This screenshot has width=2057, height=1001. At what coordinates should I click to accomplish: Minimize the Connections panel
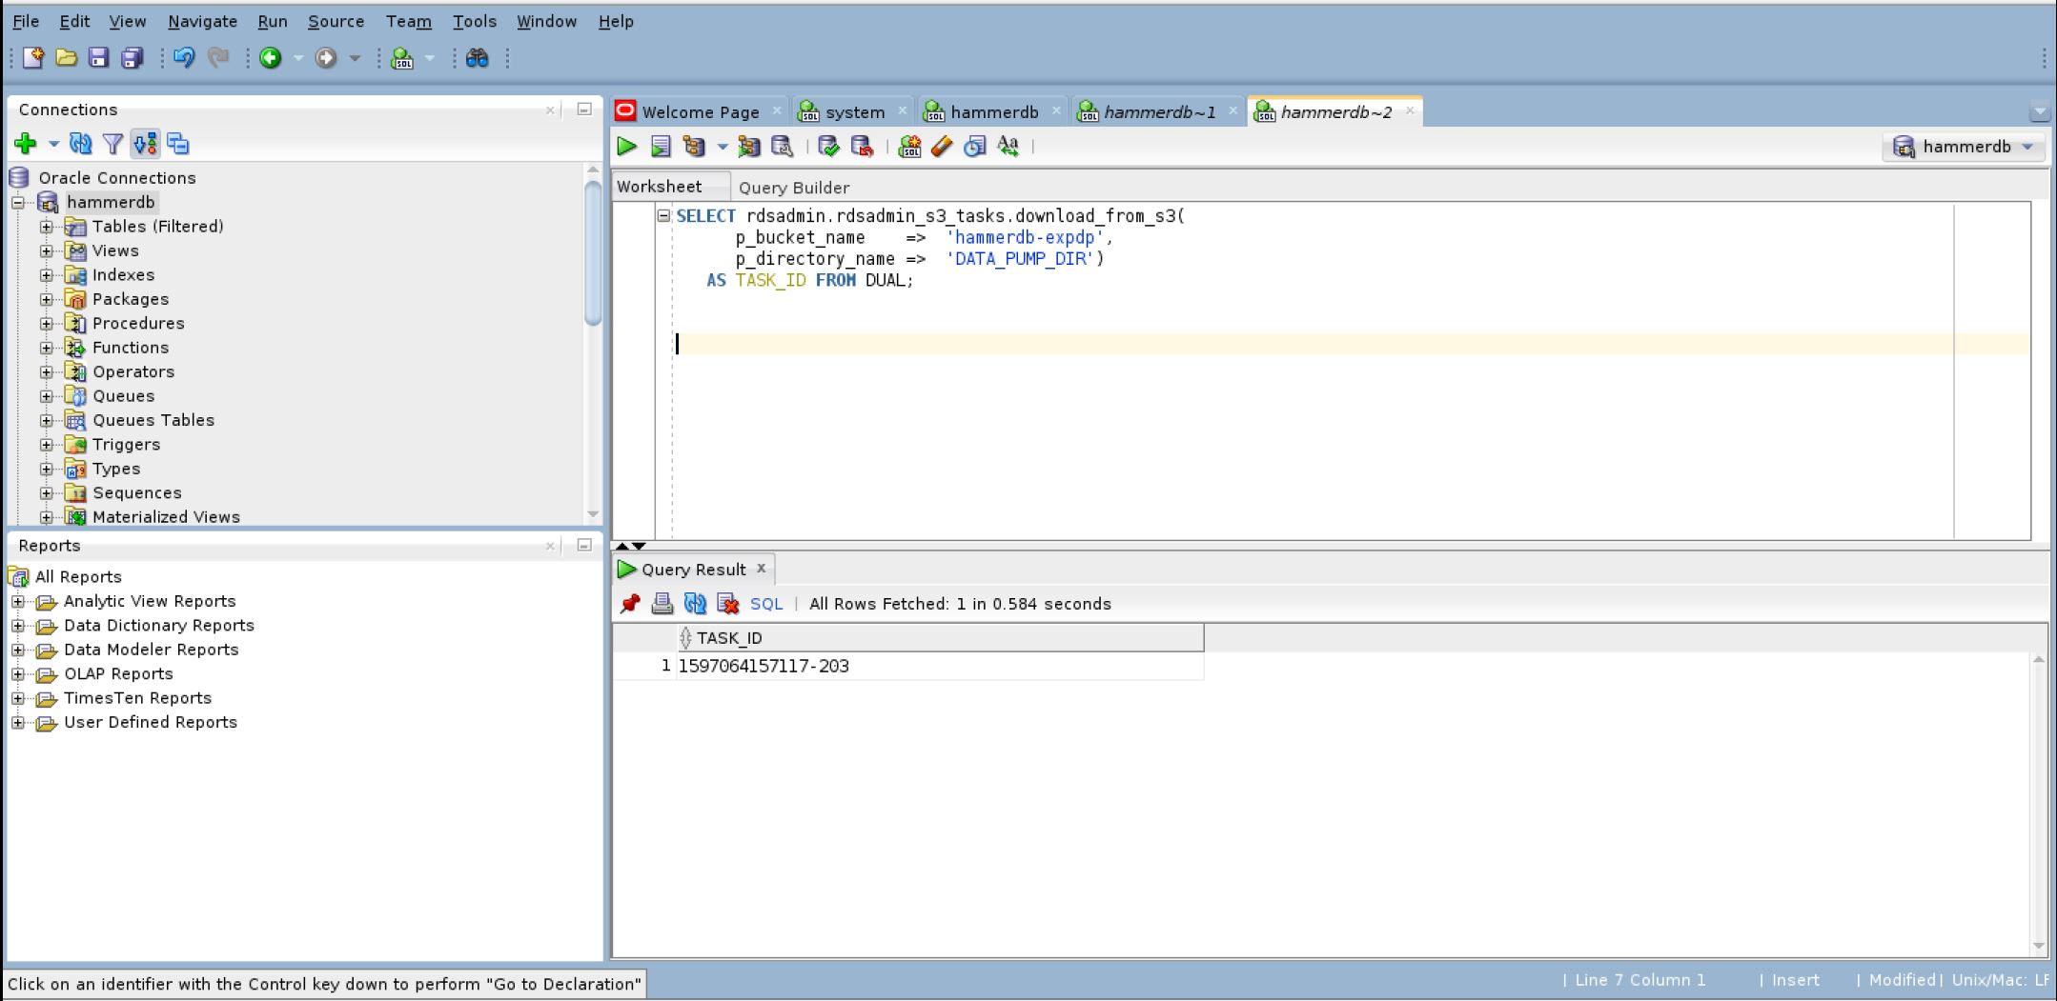point(584,110)
